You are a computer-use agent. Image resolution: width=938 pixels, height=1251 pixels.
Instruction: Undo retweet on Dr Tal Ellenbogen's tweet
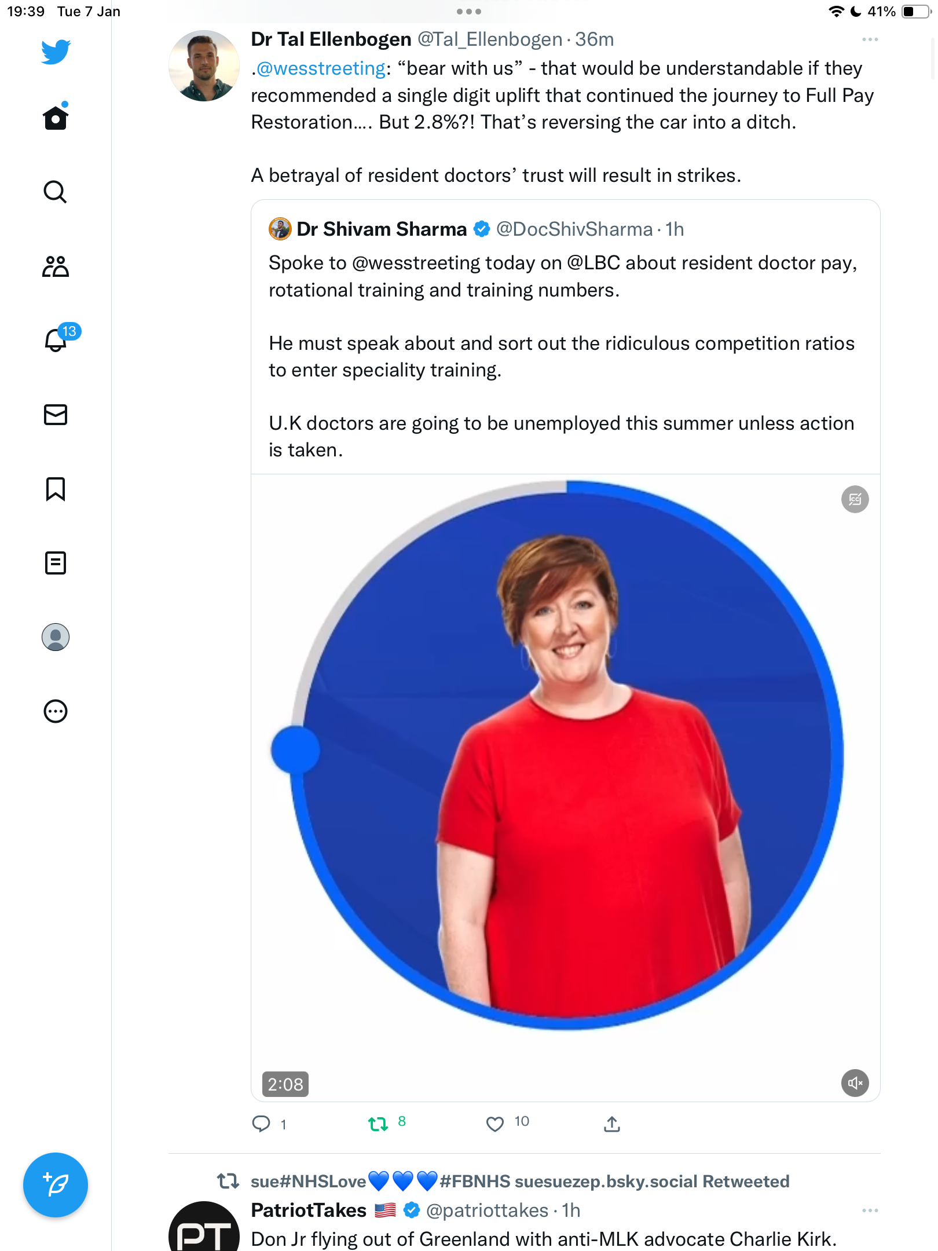(x=378, y=1124)
